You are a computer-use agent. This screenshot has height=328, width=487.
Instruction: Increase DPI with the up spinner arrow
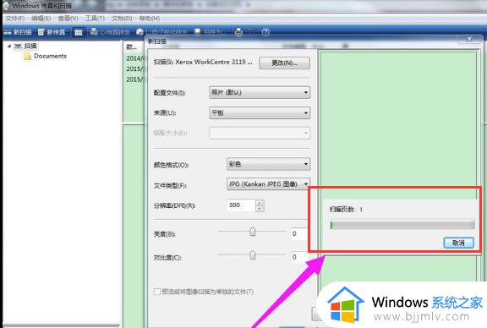click(260, 203)
